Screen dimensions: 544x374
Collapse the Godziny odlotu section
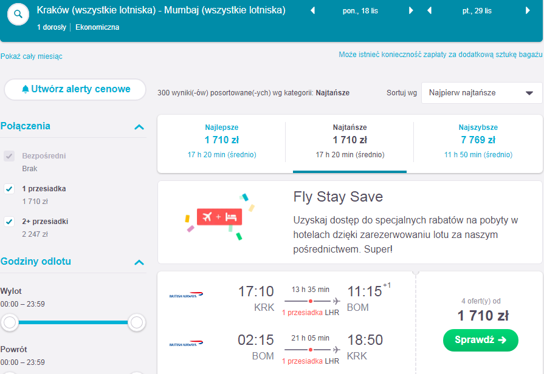point(139,262)
